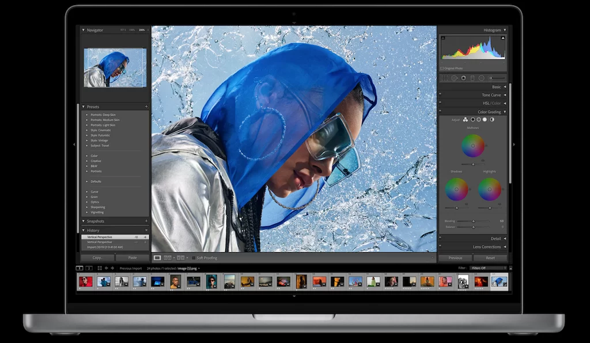Screen dimensions: 590x343
Task: Toggle the Original Photo option under the Histogram
Action: click(447, 68)
